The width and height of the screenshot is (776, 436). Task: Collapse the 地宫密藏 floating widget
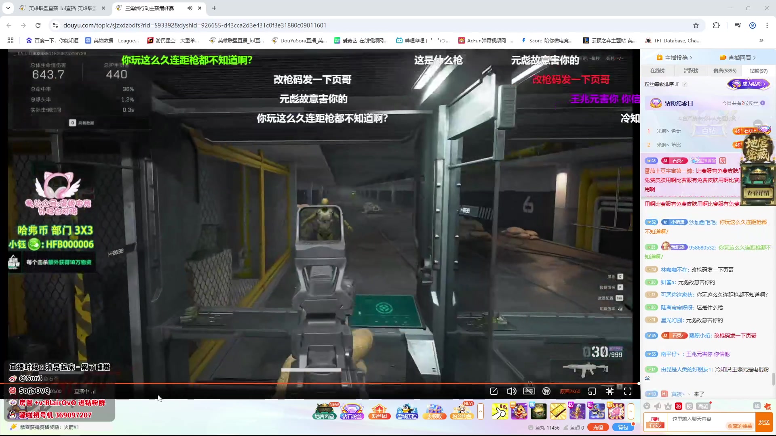click(x=758, y=124)
